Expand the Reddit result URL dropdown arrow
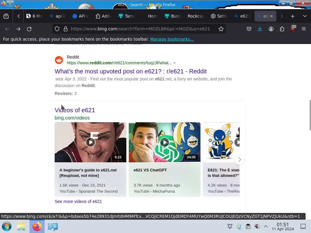 [x=175, y=63]
